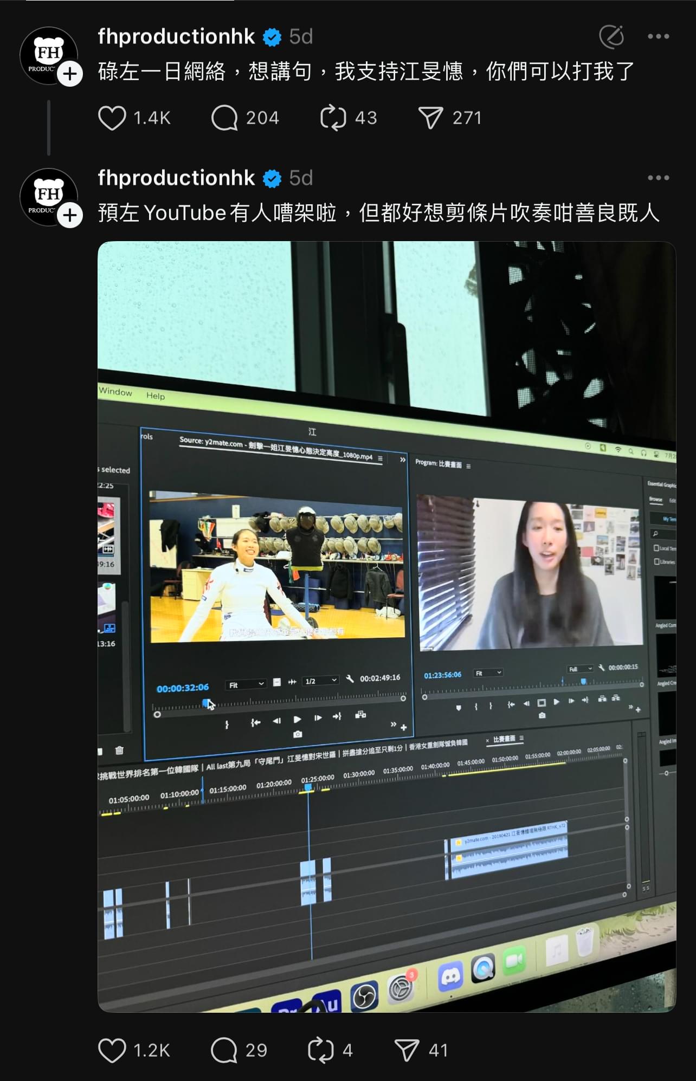Click the timeline playhead at 01:25:00:00

click(x=308, y=787)
